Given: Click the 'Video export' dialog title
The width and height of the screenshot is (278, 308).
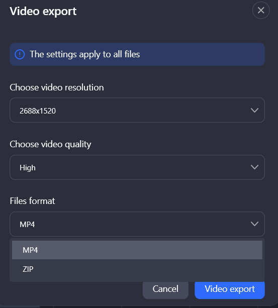Looking at the screenshot, I should click(x=43, y=12).
